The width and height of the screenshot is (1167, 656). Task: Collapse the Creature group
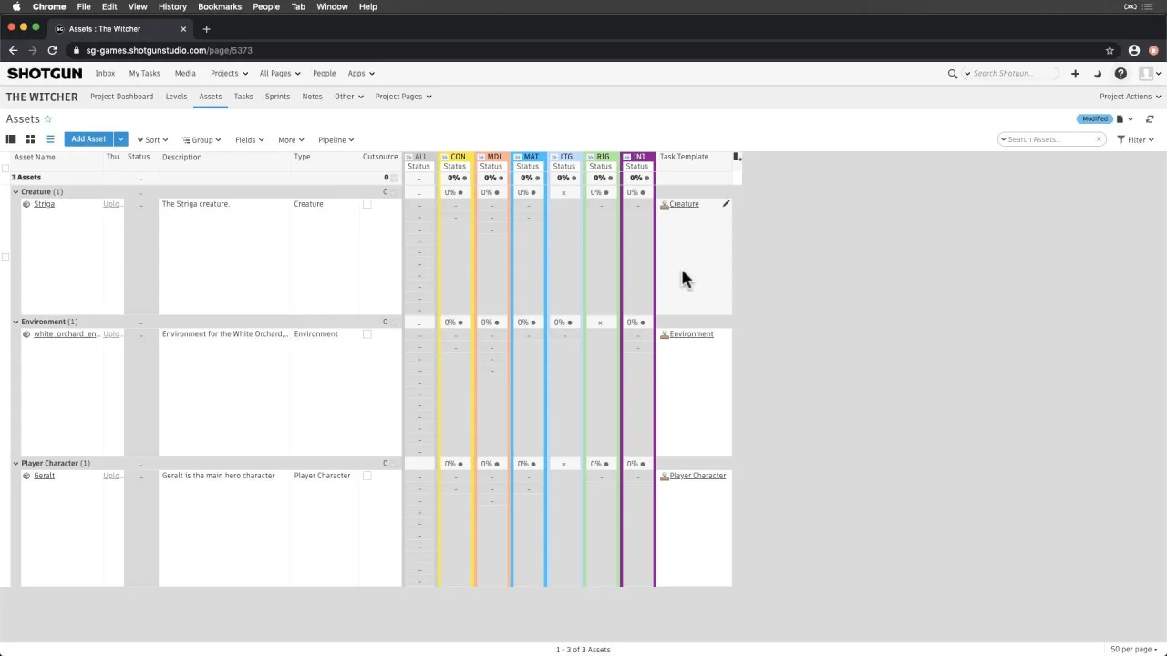pyautogui.click(x=15, y=192)
